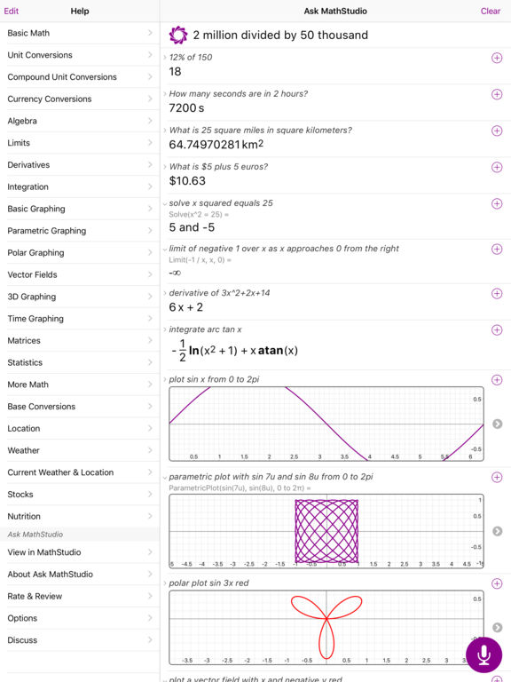511x682 pixels.
Task: Click the Edit button
Action: tap(11, 12)
